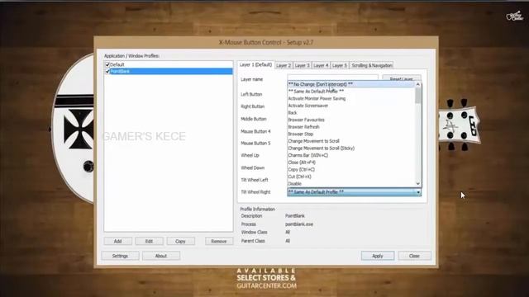The height and width of the screenshot is (297, 529).
Task: Open the Tilt Wheel Right dropdown
Action: click(354, 192)
